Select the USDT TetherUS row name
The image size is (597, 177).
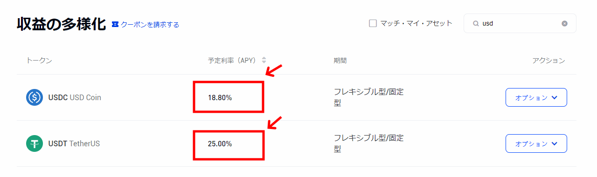(x=74, y=143)
